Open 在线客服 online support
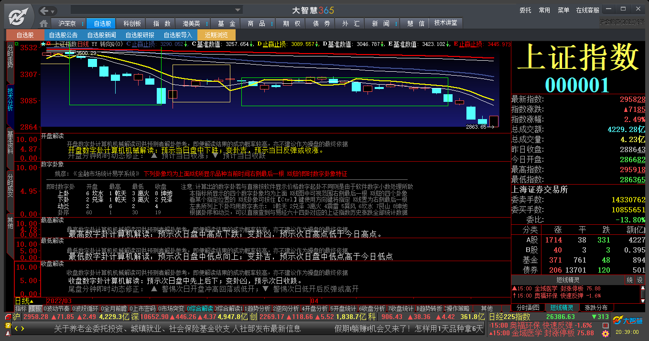 (587, 10)
